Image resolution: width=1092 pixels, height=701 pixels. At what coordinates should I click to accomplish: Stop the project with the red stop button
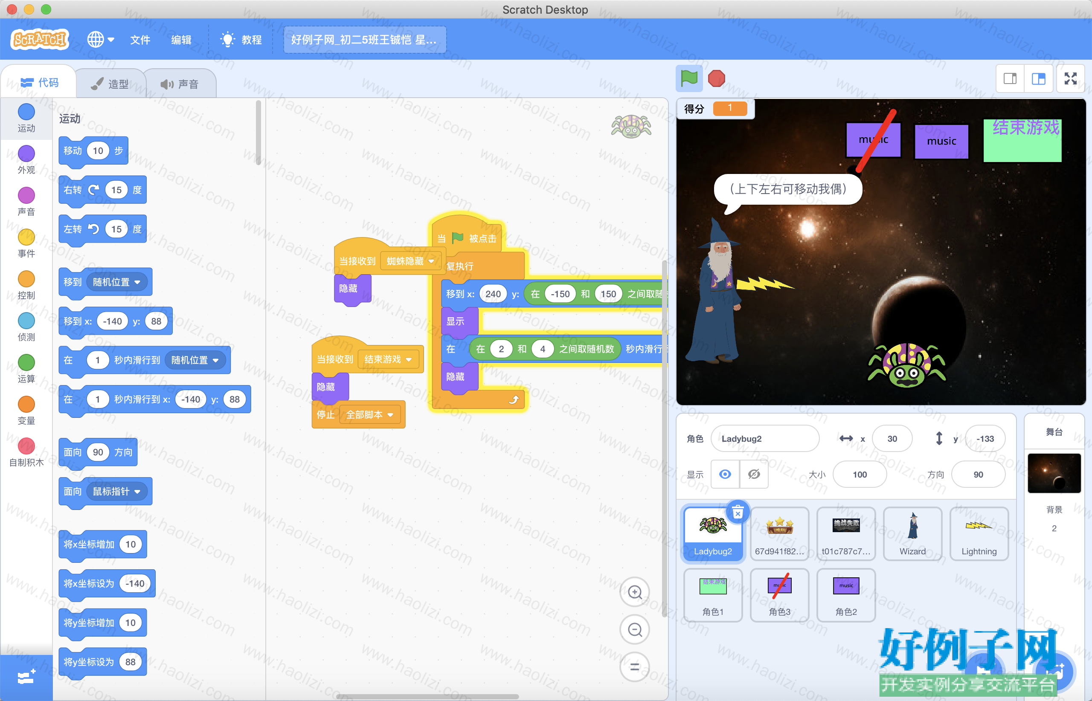pos(716,79)
